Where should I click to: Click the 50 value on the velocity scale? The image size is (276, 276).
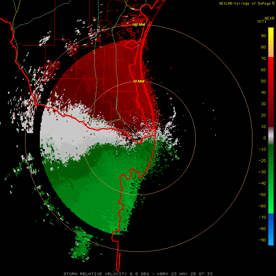263,81
